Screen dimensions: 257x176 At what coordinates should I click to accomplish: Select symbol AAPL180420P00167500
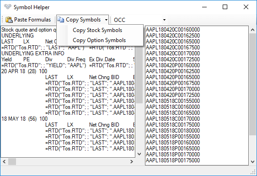click(x=173, y=83)
